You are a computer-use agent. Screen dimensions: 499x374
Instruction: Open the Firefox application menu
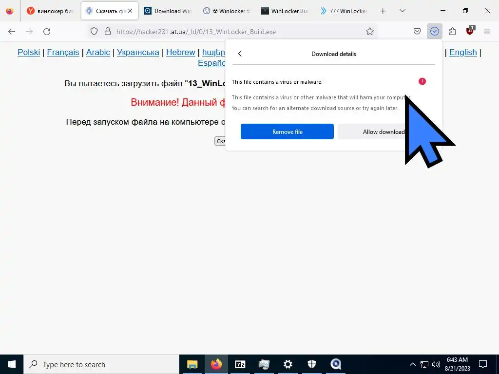click(487, 31)
